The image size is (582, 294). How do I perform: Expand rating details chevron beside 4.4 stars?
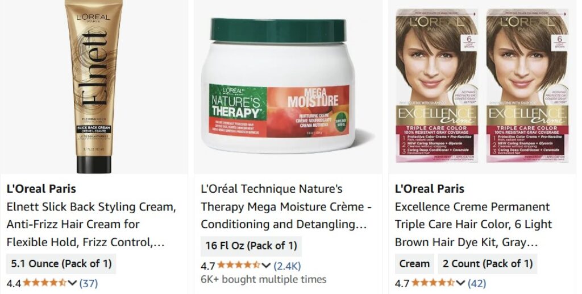pyautogui.click(x=72, y=284)
